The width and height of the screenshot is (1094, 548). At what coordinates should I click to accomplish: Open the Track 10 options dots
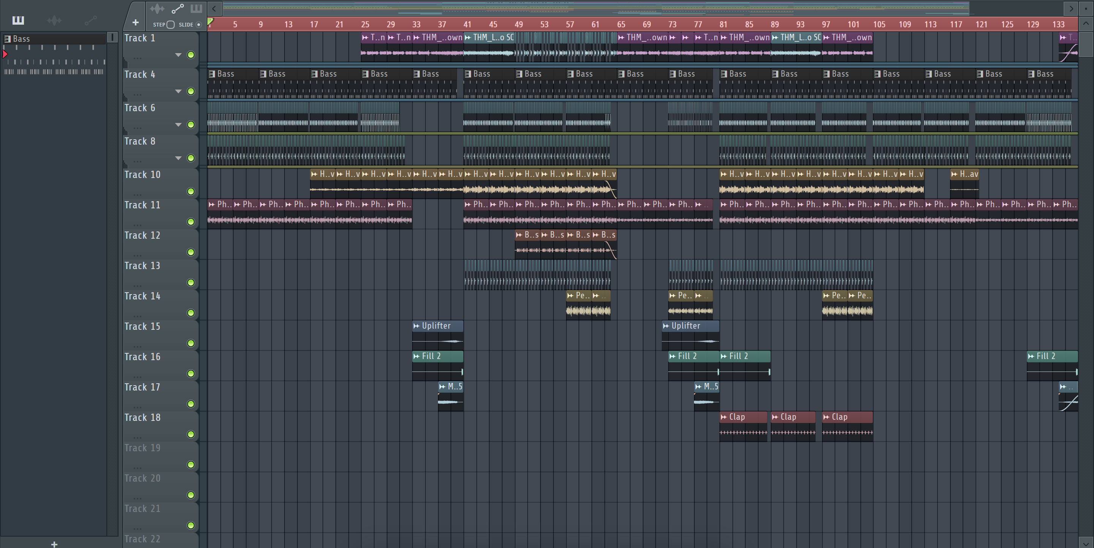pyautogui.click(x=137, y=195)
